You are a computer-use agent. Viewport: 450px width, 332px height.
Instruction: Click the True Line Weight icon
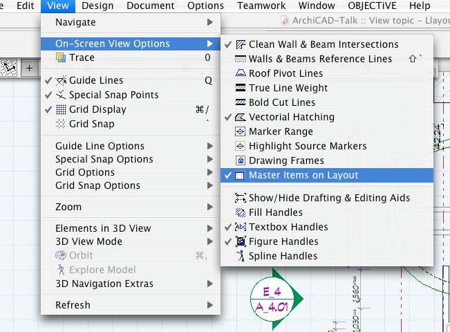point(241,88)
